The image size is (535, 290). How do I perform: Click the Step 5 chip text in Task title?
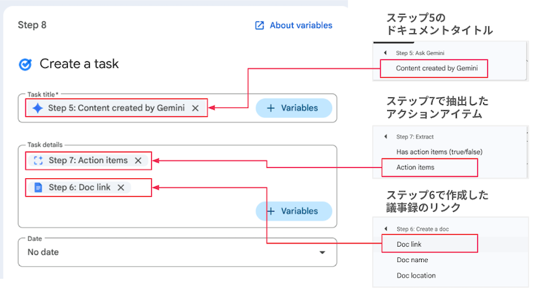(x=116, y=108)
